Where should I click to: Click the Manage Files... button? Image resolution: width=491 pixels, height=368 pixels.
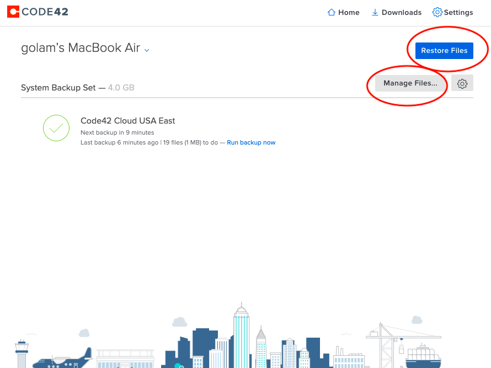410,83
